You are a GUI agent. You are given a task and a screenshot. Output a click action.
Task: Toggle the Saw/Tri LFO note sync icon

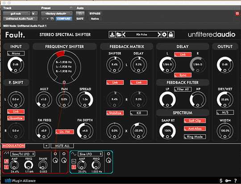6,161
